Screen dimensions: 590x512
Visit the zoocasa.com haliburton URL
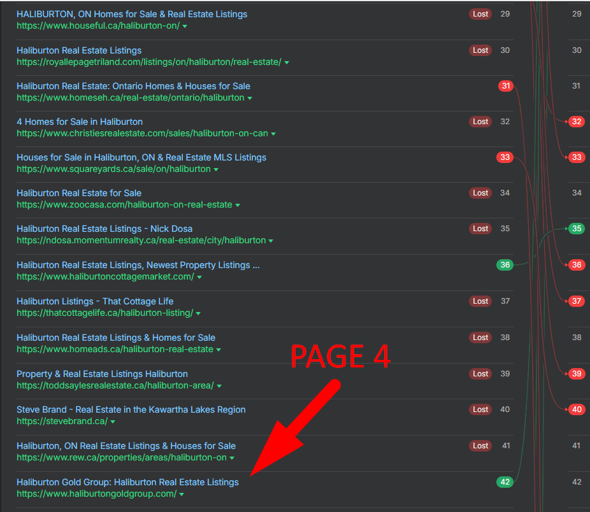point(124,205)
